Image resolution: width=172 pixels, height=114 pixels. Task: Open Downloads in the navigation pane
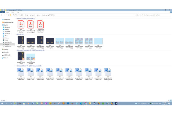click(7, 34)
